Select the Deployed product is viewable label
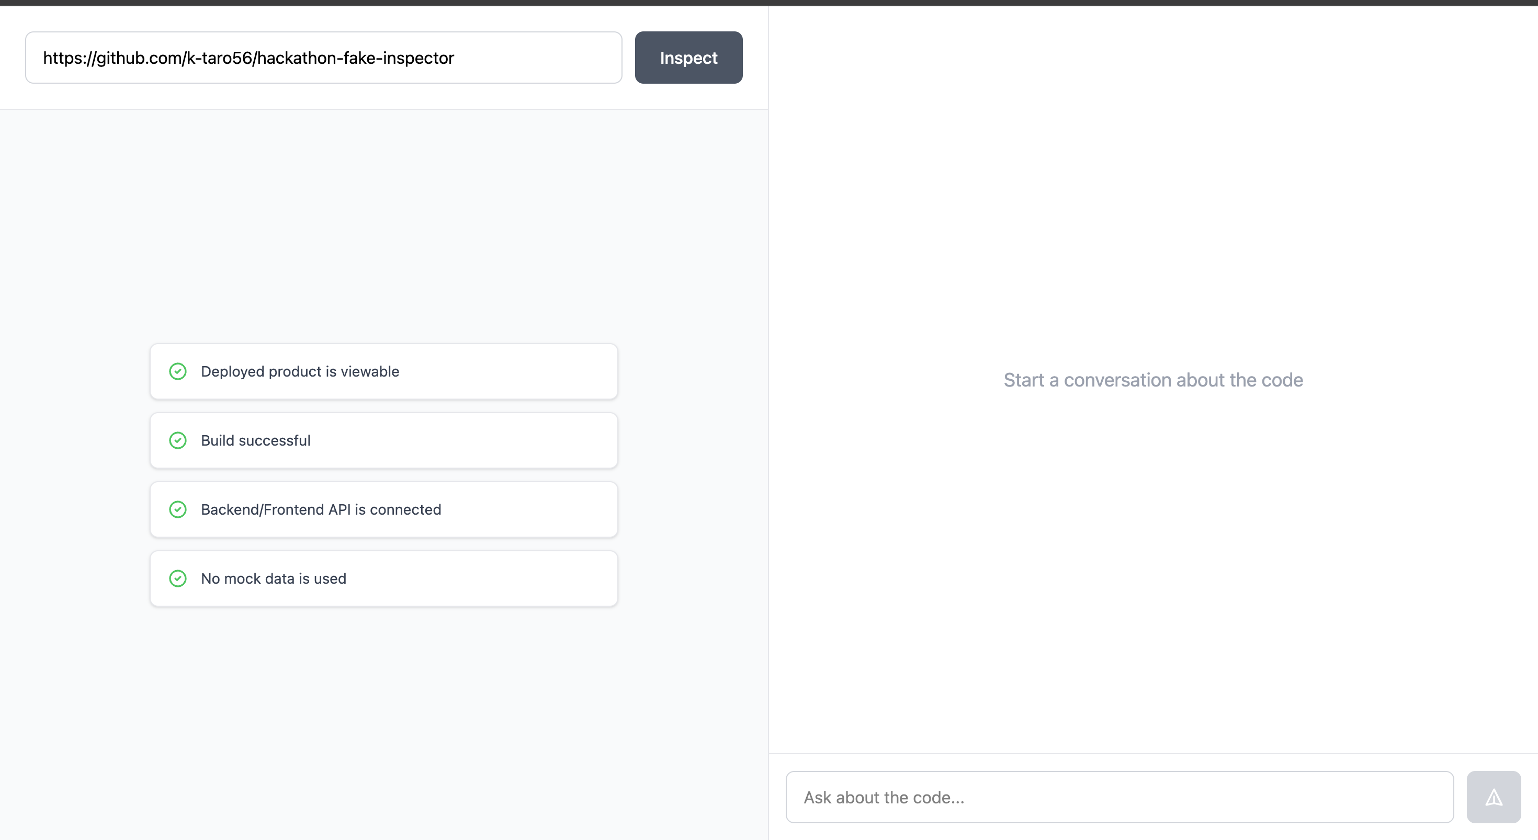Screen dimensions: 1538x840 click(300, 371)
